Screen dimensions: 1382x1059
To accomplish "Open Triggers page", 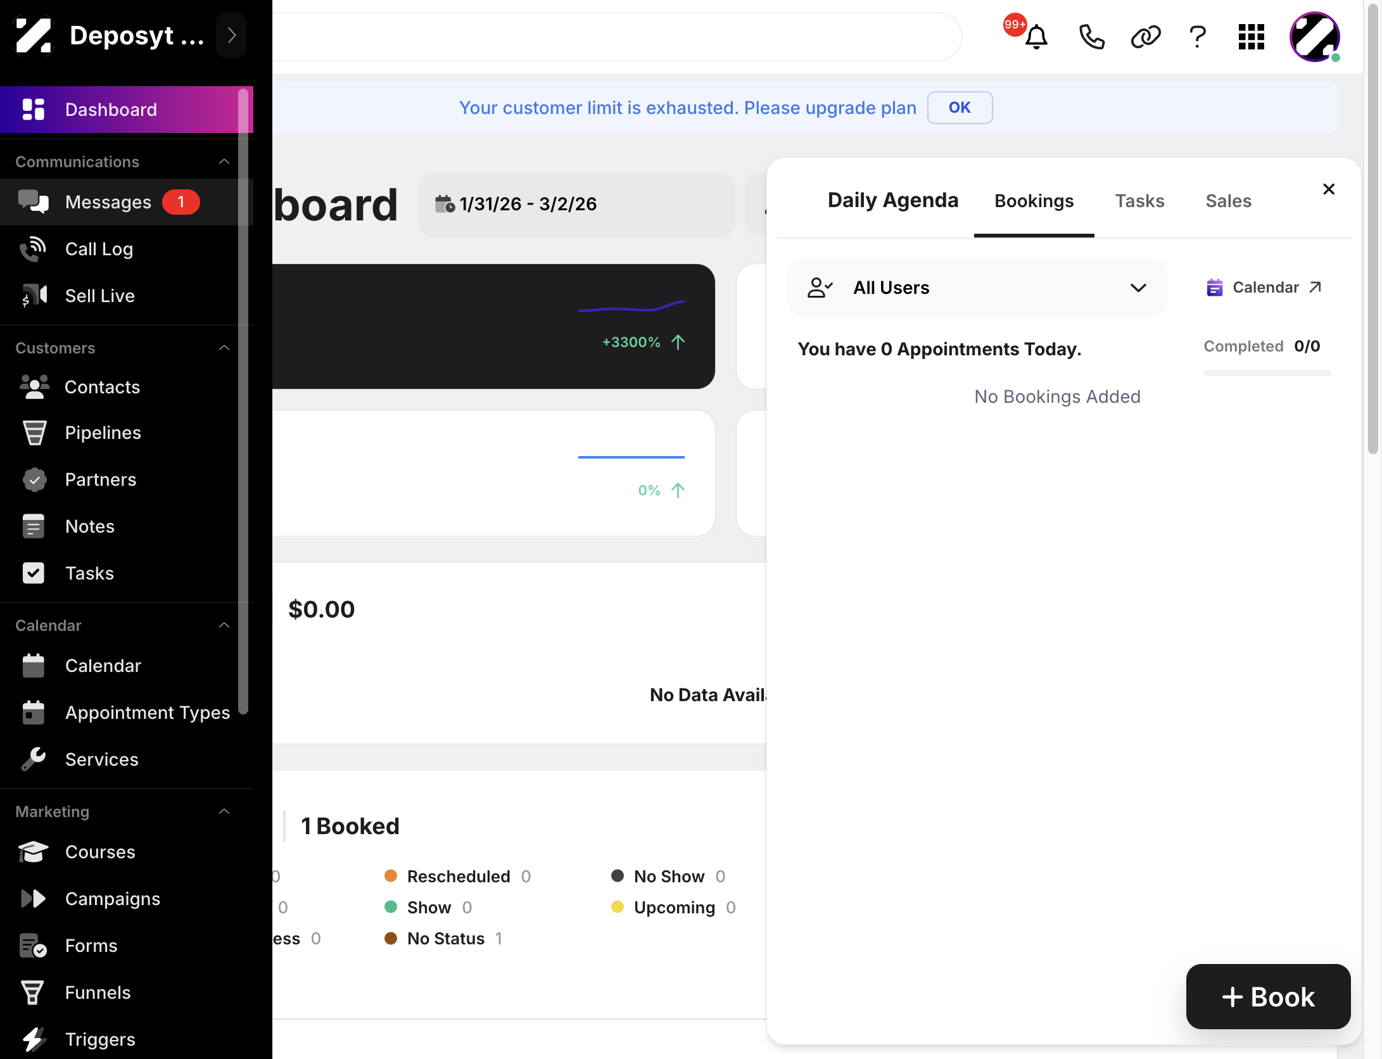I will [x=127, y=1039].
